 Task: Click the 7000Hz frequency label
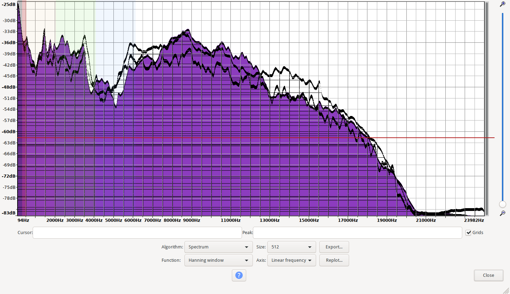tap(152, 220)
